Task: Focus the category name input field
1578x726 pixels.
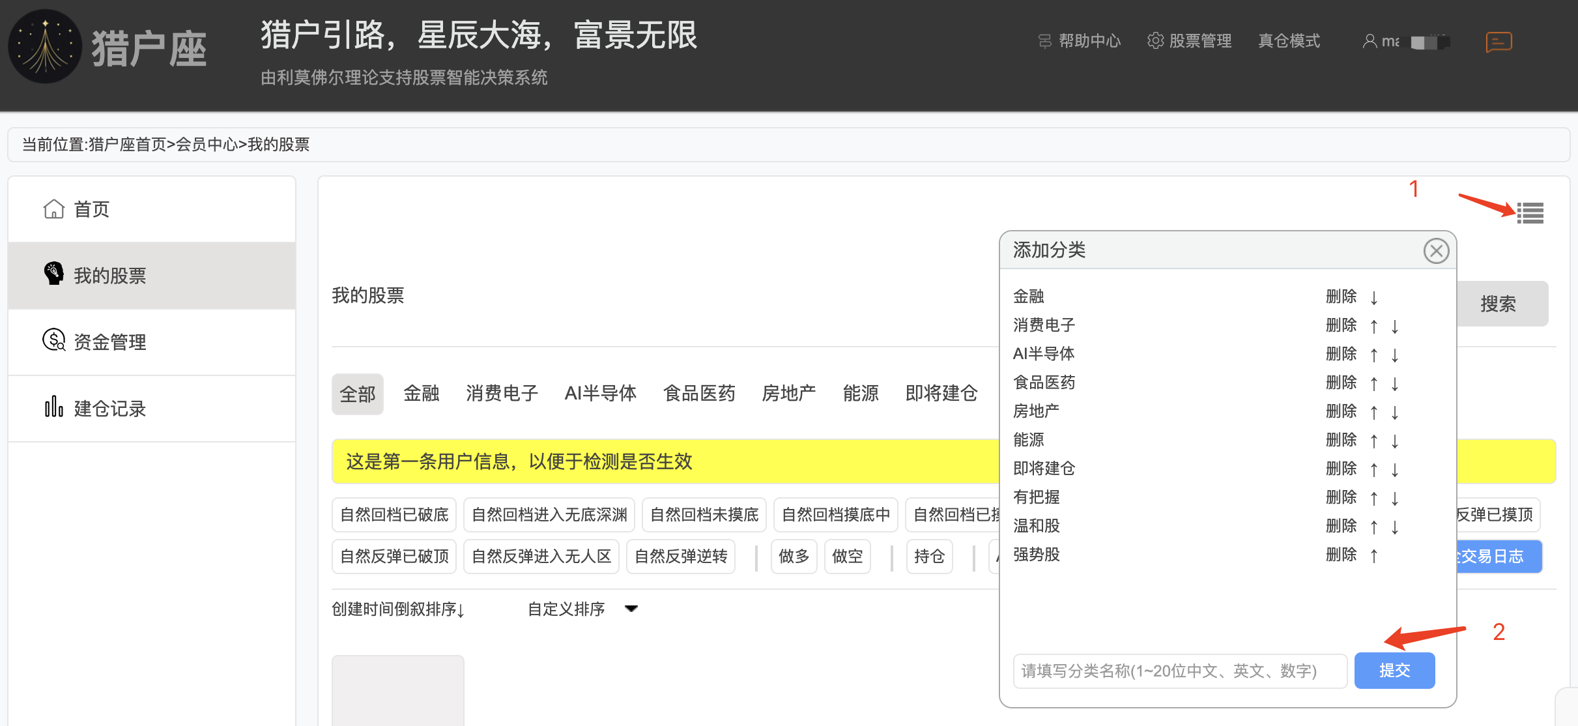Action: coord(1180,671)
